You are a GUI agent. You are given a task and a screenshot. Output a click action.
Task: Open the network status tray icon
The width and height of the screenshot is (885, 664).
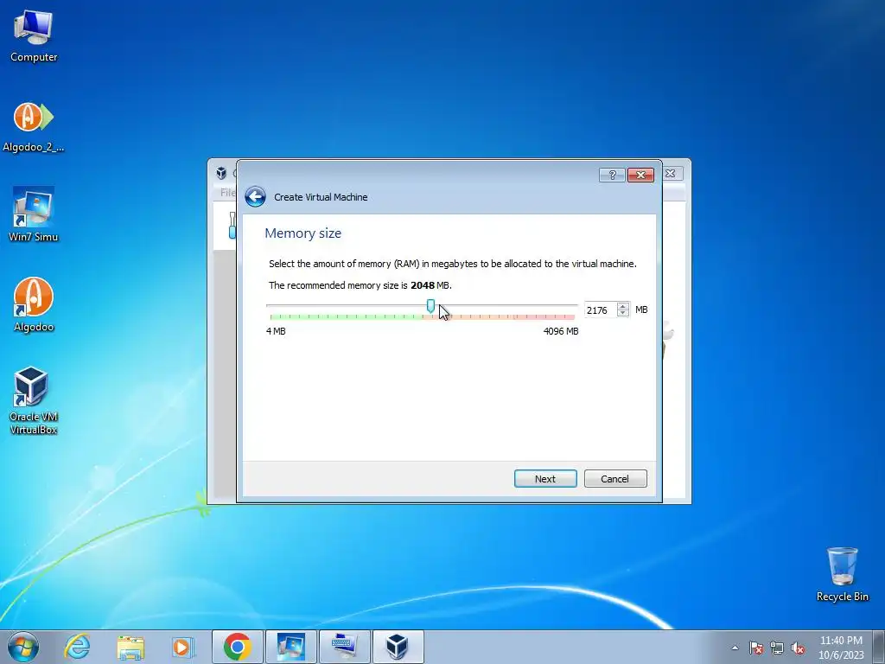click(777, 648)
